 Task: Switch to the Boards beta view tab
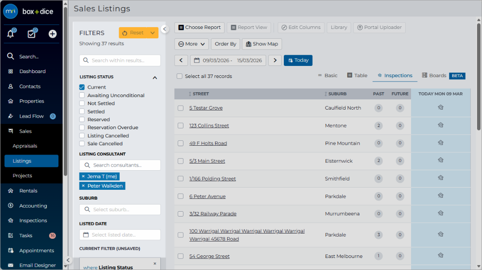[x=444, y=75]
